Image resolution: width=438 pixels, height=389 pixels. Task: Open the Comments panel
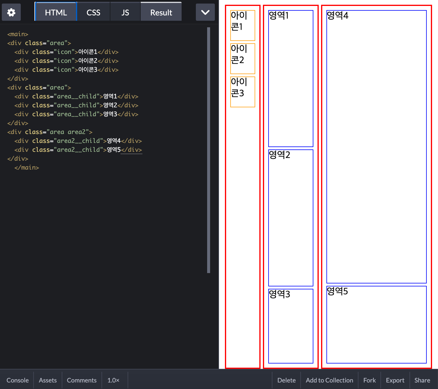pos(82,380)
